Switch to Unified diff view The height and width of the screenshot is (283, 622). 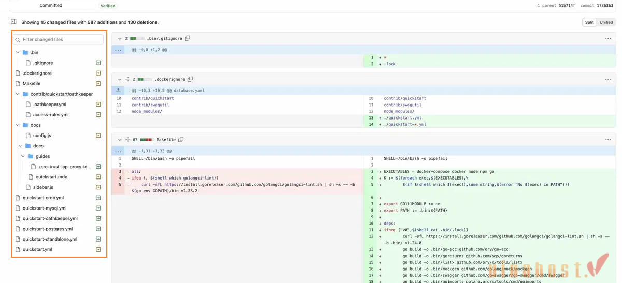[x=606, y=22]
